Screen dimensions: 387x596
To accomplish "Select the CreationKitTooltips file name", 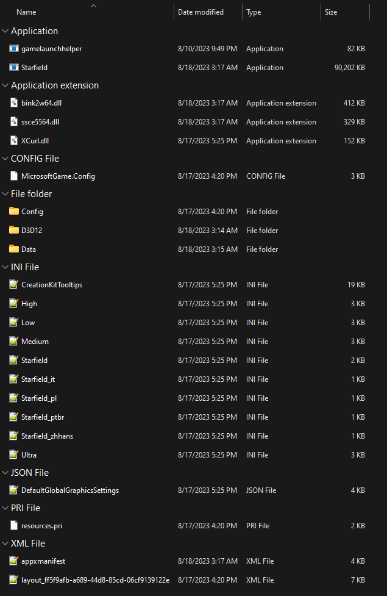I will coord(52,285).
